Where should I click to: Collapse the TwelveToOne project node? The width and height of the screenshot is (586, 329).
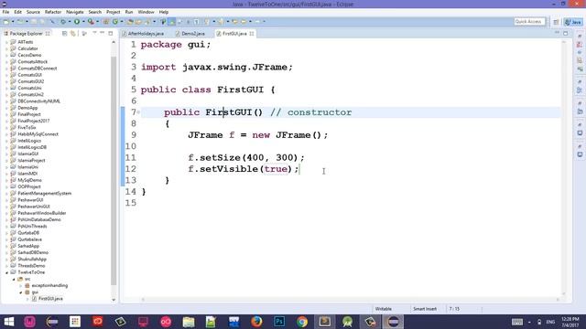(x=6, y=272)
